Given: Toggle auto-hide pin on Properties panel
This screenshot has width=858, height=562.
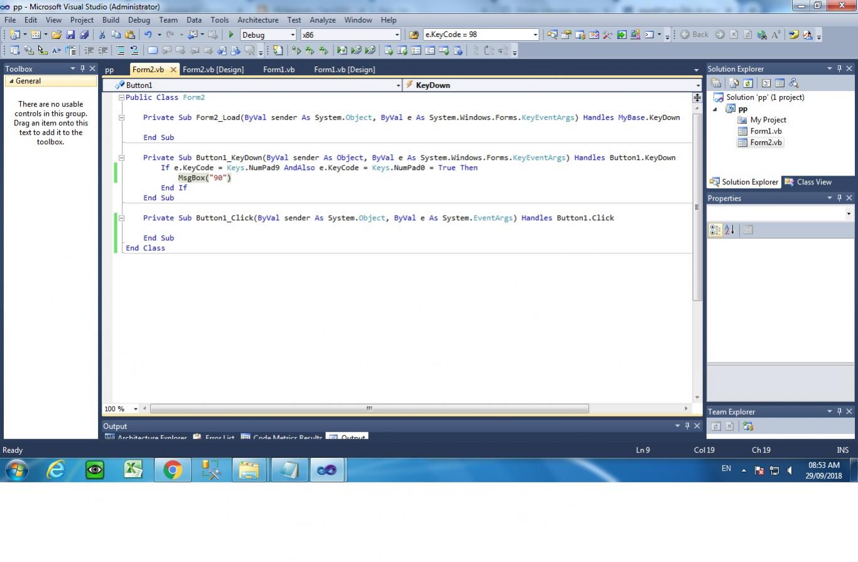Looking at the screenshot, I should (x=839, y=198).
